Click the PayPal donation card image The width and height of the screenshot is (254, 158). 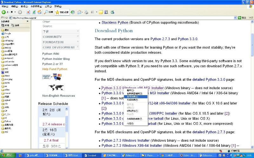[x=52, y=77]
